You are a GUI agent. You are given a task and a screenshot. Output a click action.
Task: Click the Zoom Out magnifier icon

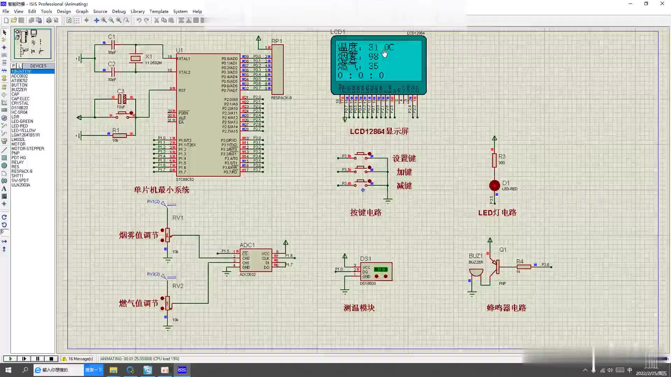tap(111, 20)
